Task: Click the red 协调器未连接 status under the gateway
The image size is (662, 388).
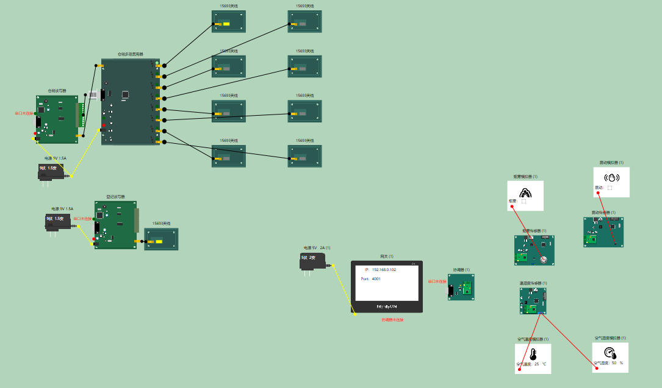Action: [x=393, y=320]
